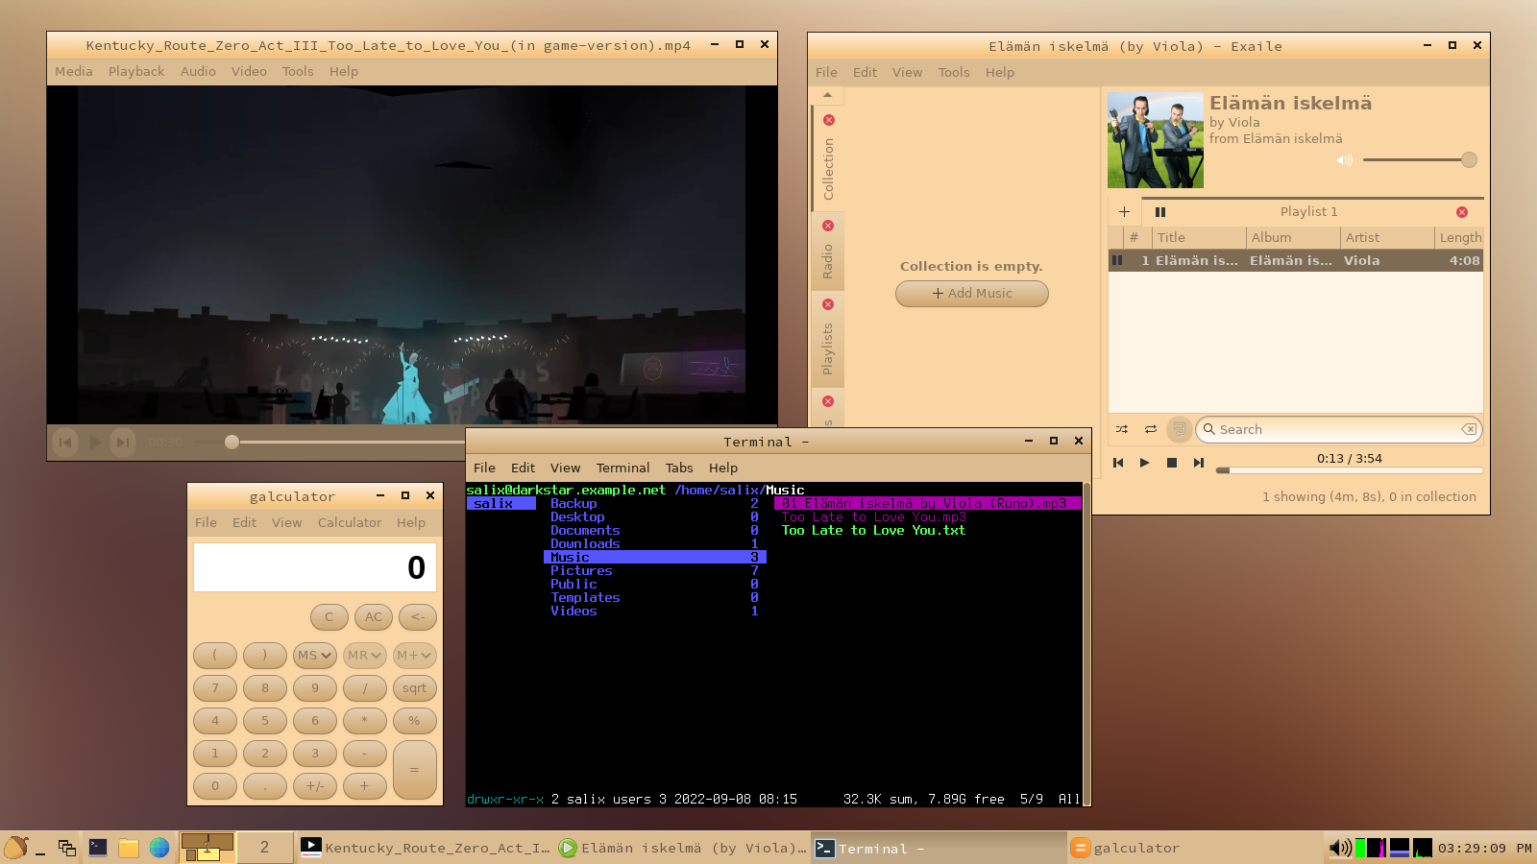Toggle repeat mode in Exaile playlist

click(1151, 429)
